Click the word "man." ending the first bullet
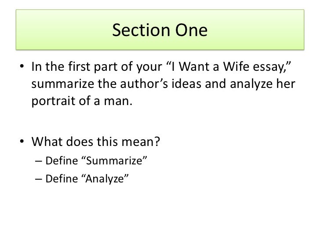Image resolution: width=320 pixels, height=240 pixels. tap(118, 102)
